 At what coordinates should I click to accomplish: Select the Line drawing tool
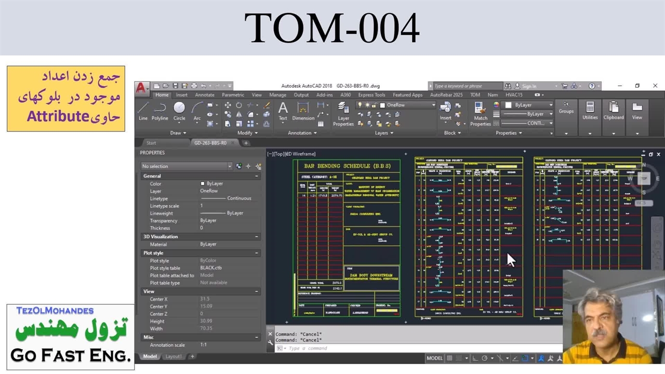pos(143,111)
